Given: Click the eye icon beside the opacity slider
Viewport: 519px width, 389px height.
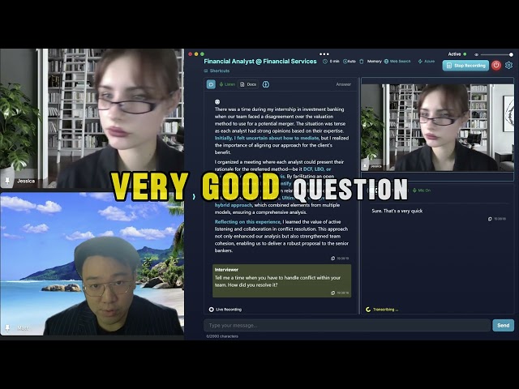Looking at the screenshot, I should (476, 54).
